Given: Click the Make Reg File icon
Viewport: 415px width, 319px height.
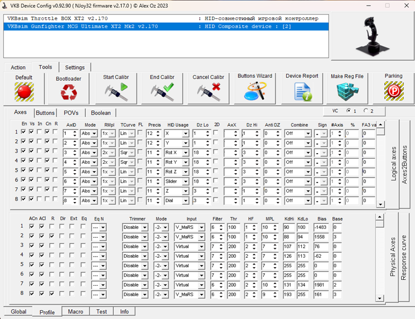Looking at the screenshot, I should (x=347, y=91).
